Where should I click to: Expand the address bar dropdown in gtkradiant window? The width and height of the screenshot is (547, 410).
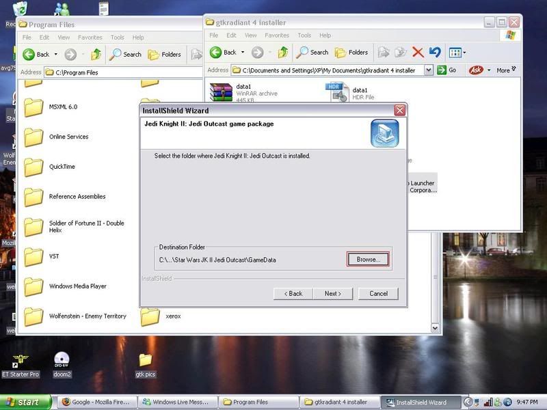[429, 70]
